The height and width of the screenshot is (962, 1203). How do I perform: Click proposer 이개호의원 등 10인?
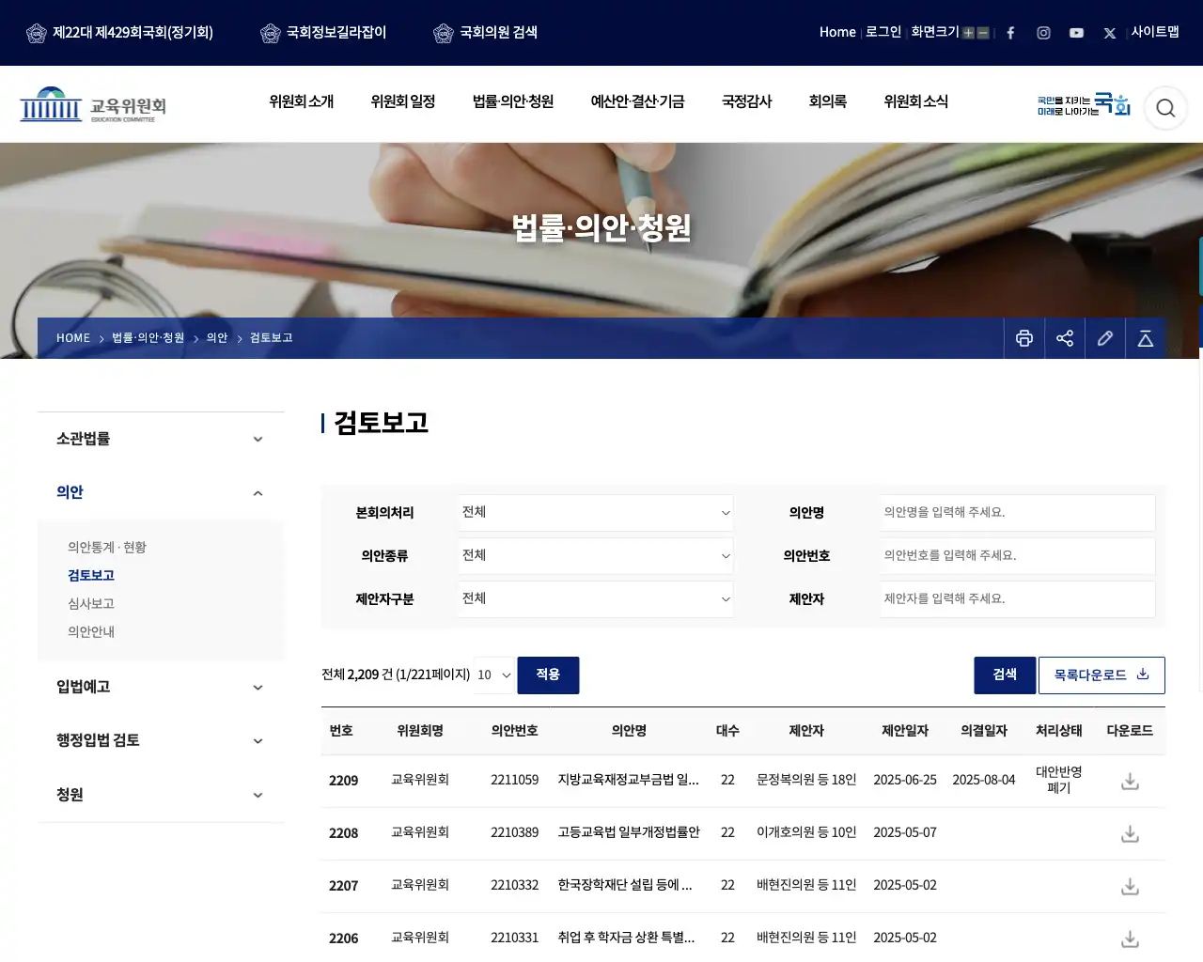(x=806, y=832)
